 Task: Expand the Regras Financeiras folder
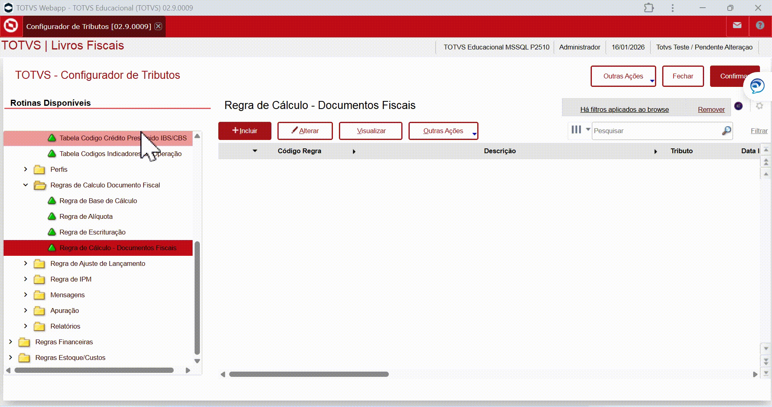click(x=10, y=342)
